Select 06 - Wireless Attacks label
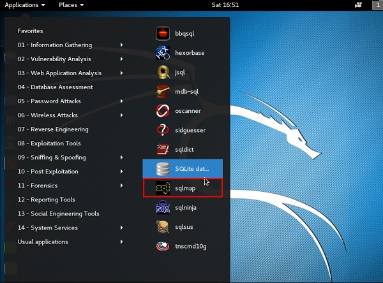Screen dimensions: 383x283 [x=48, y=115]
